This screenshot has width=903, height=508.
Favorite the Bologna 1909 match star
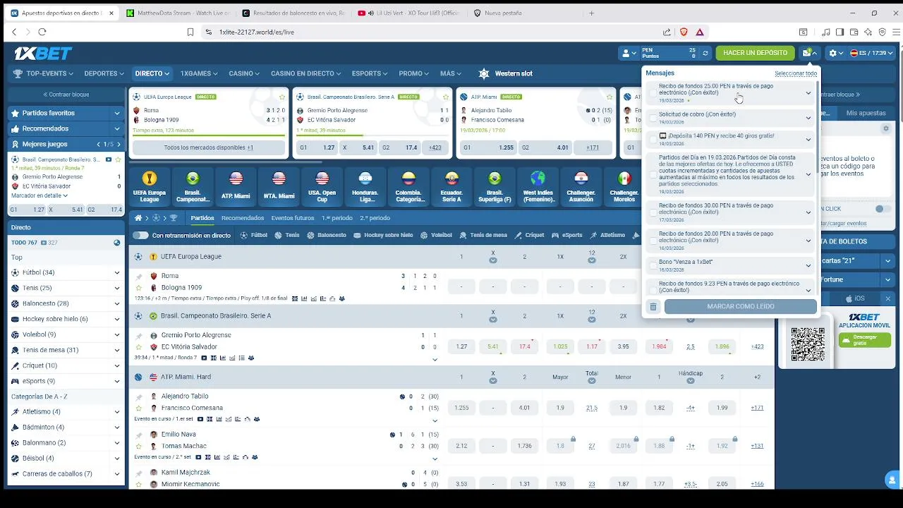(139, 288)
